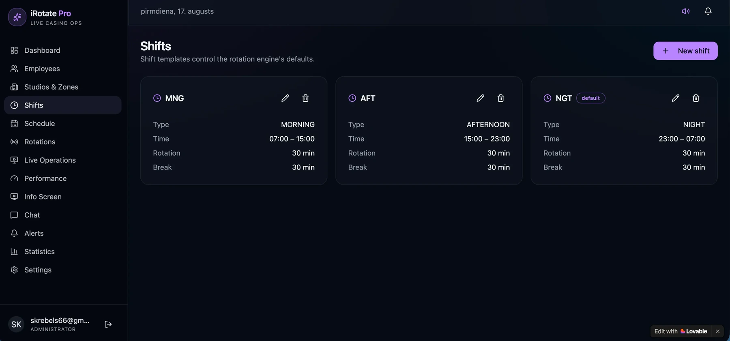Toggle sound with the speaker icon

685,11
